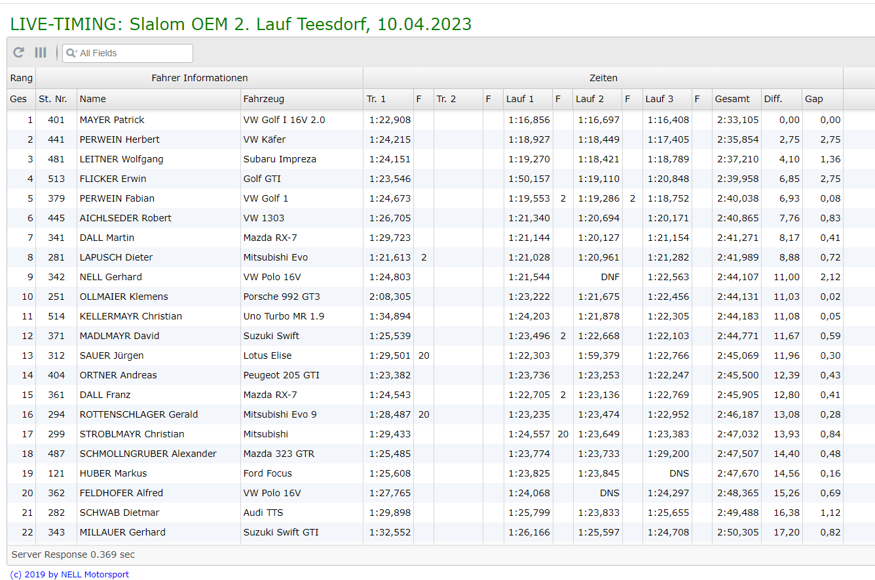Click the search magnifier icon
The width and height of the screenshot is (875, 580).
click(x=71, y=53)
